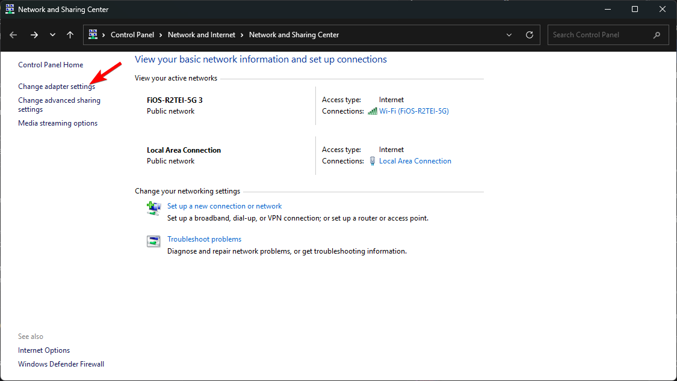Image resolution: width=677 pixels, height=381 pixels.
Task: Click the Search Control Panel field
Action: click(599, 35)
